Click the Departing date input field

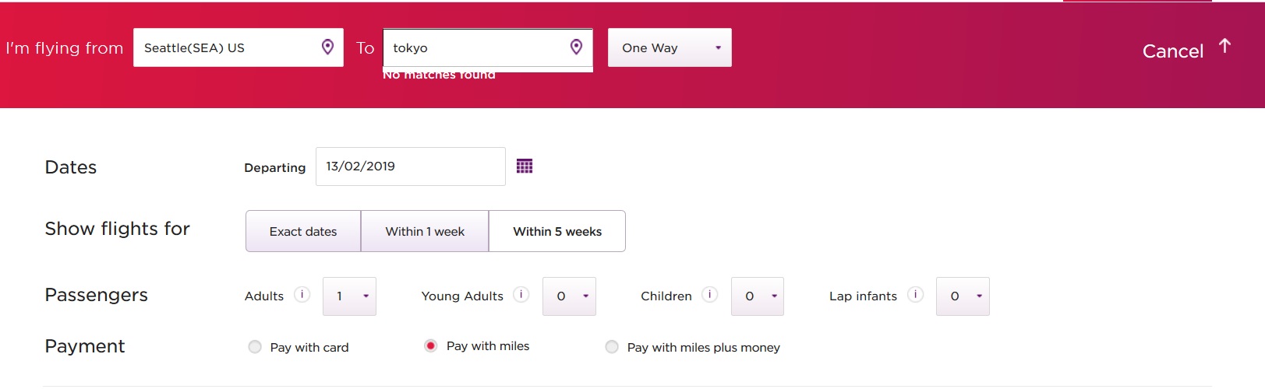point(410,166)
